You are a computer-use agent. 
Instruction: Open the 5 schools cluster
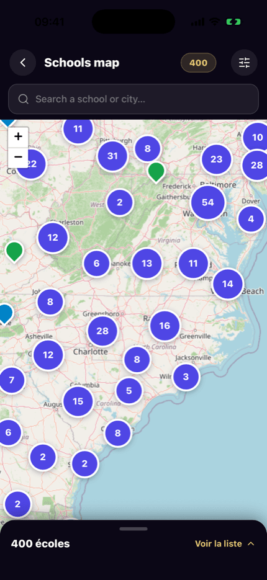tap(129, 391)
